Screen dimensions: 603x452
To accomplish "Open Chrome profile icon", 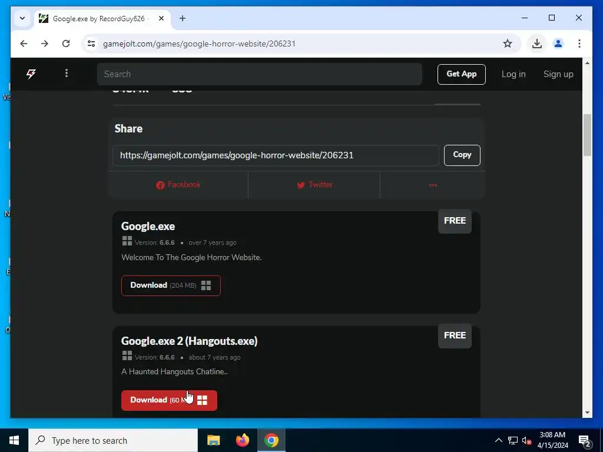I will click(x=558, y=44).
